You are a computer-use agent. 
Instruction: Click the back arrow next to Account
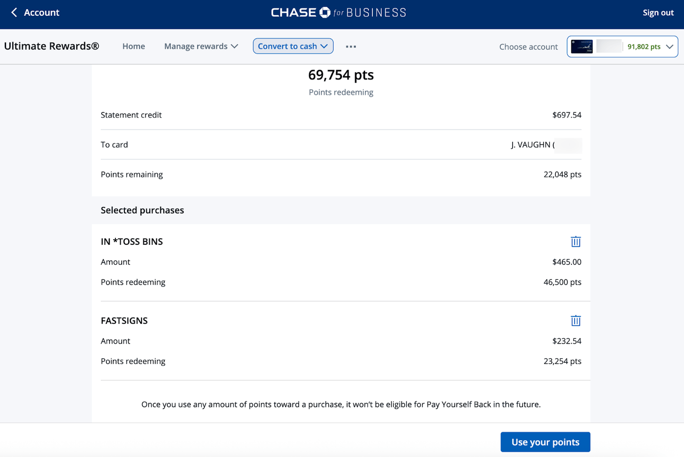14,12
